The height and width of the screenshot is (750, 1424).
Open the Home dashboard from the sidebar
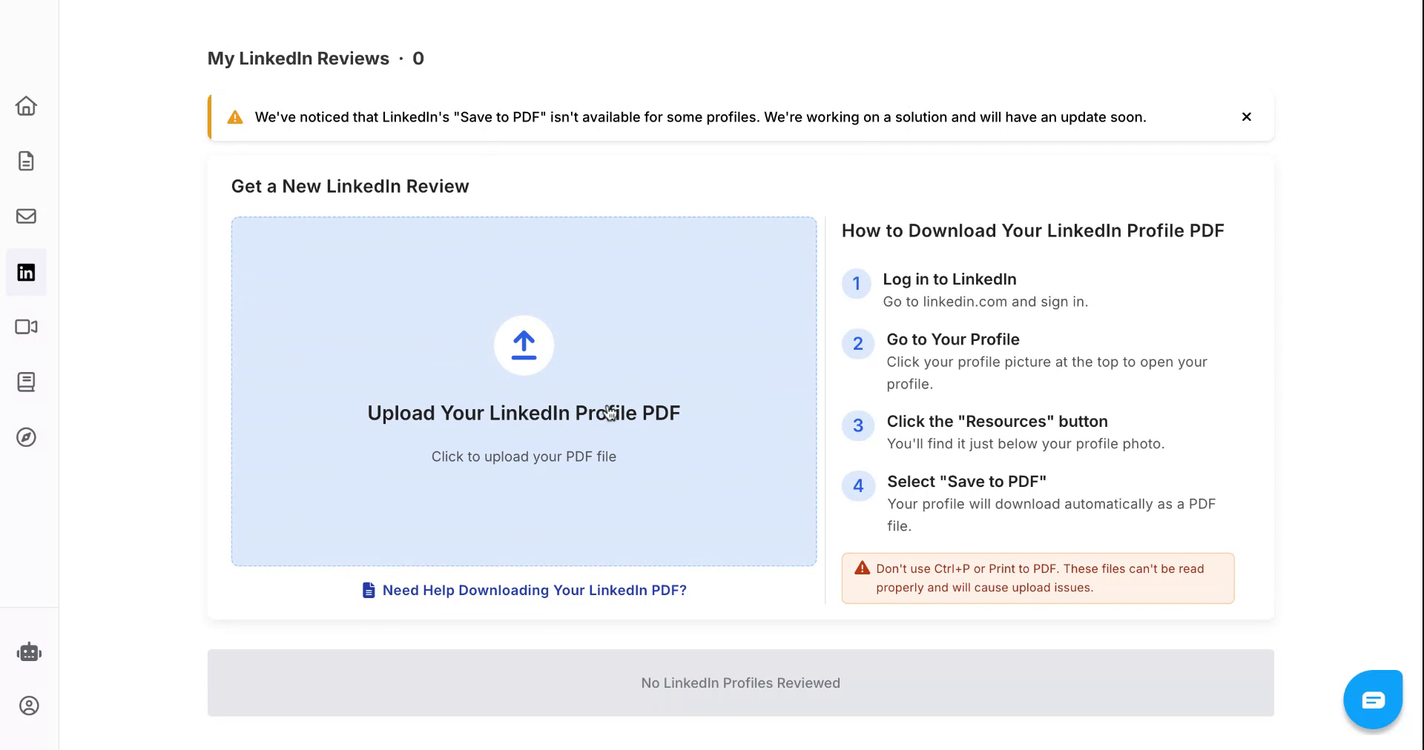click(x=26, y=105)
